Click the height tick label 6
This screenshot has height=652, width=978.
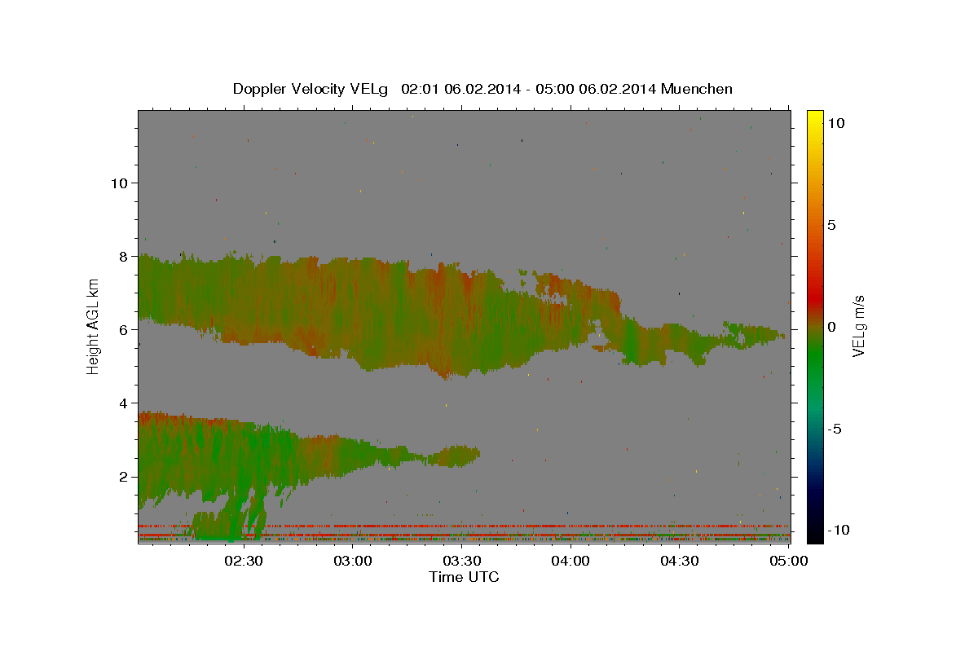pos(125,329)
